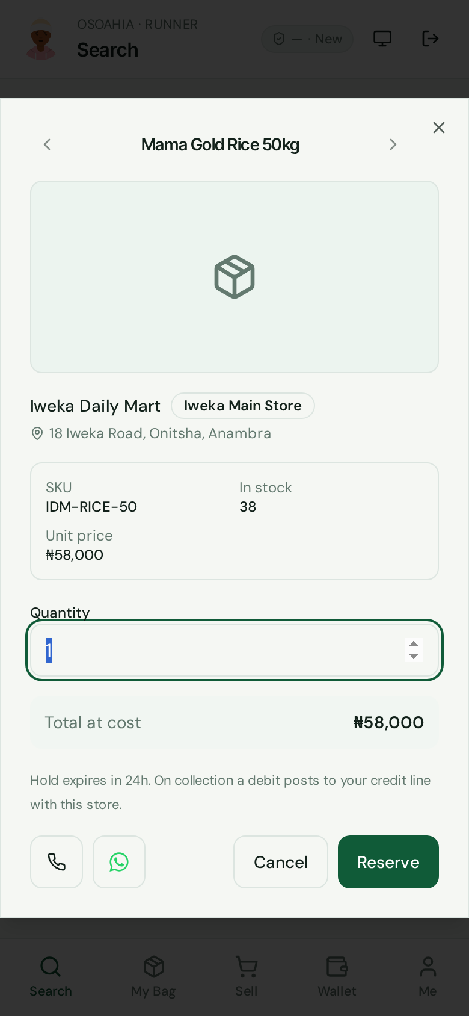Cancel the reservation dialog
469x1016 pixels.
tap(281, 862)
